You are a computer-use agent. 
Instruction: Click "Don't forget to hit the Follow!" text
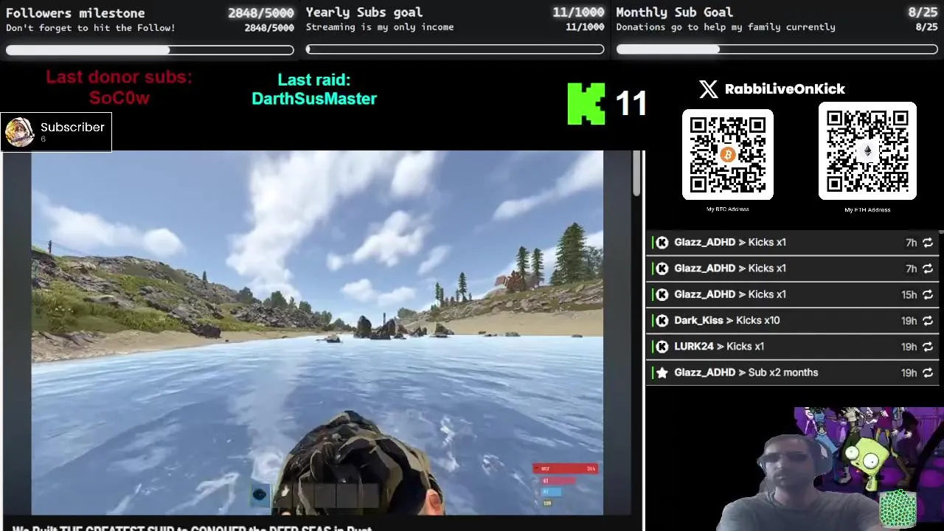tap(91, 28)
